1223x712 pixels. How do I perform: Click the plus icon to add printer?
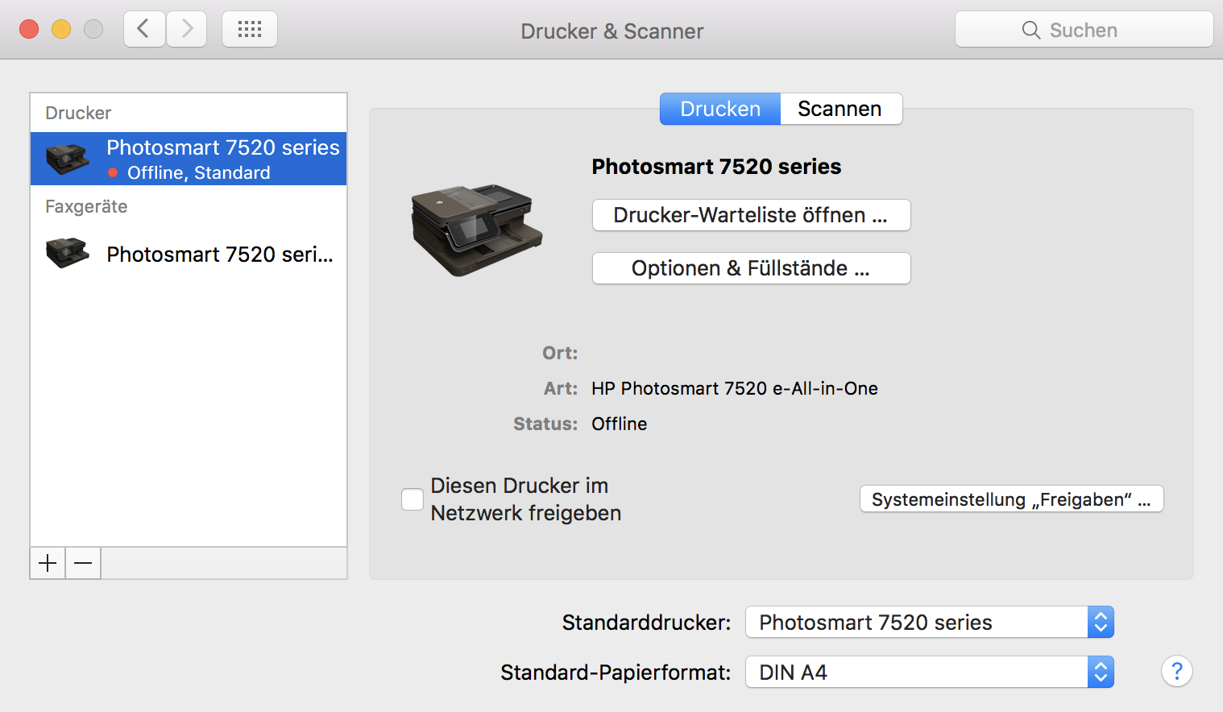point(48,563)
